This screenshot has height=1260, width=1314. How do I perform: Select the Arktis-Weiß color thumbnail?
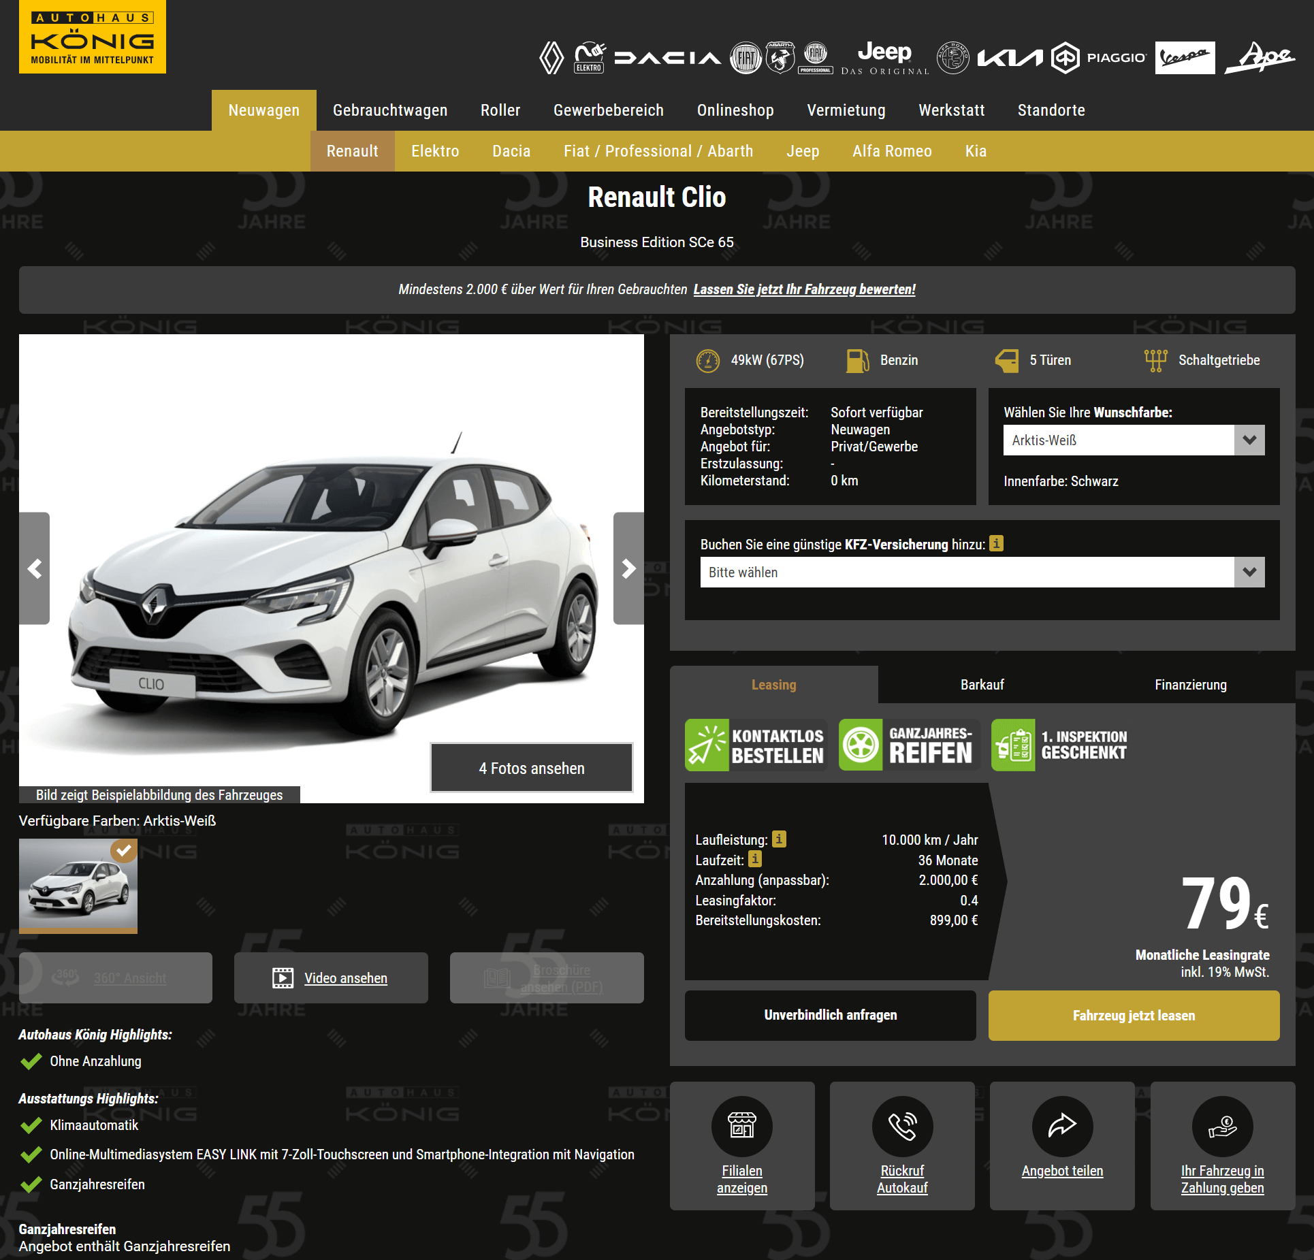point(78,886)
